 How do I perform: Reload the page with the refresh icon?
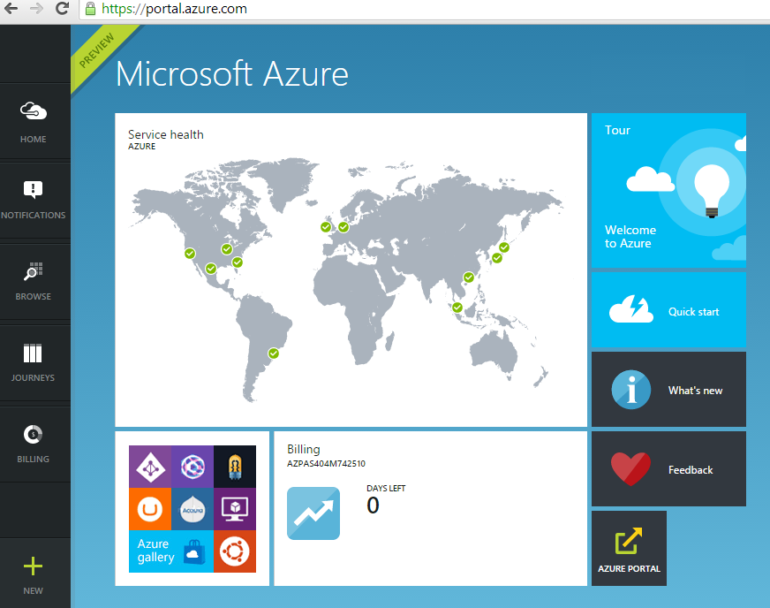click(62, 8)
